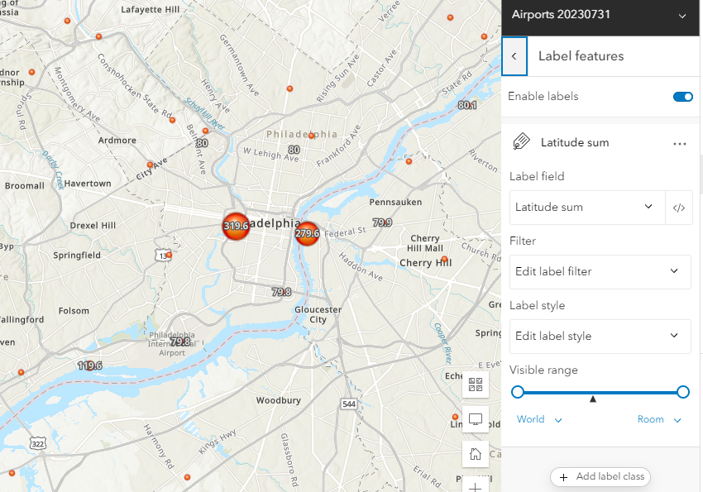Expand the Edit label style section
Viewport: 703px width, 492px height.
(600, 336)
